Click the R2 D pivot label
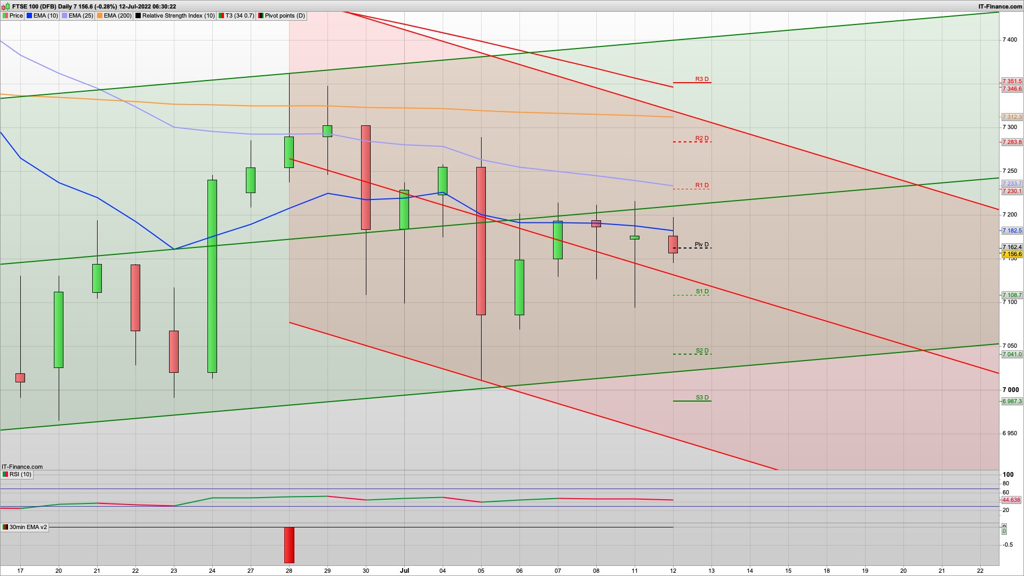The image size is (1024, 576). click(702, 138)
